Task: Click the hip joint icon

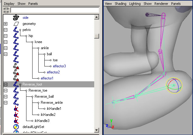Action: coord(16,36)
